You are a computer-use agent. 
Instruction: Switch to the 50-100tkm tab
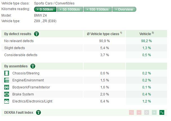(70, 9)
